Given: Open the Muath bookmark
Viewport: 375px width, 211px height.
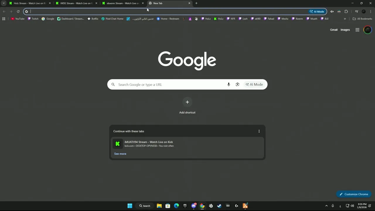Looking at the screenshot, I should tap(312, 19).
